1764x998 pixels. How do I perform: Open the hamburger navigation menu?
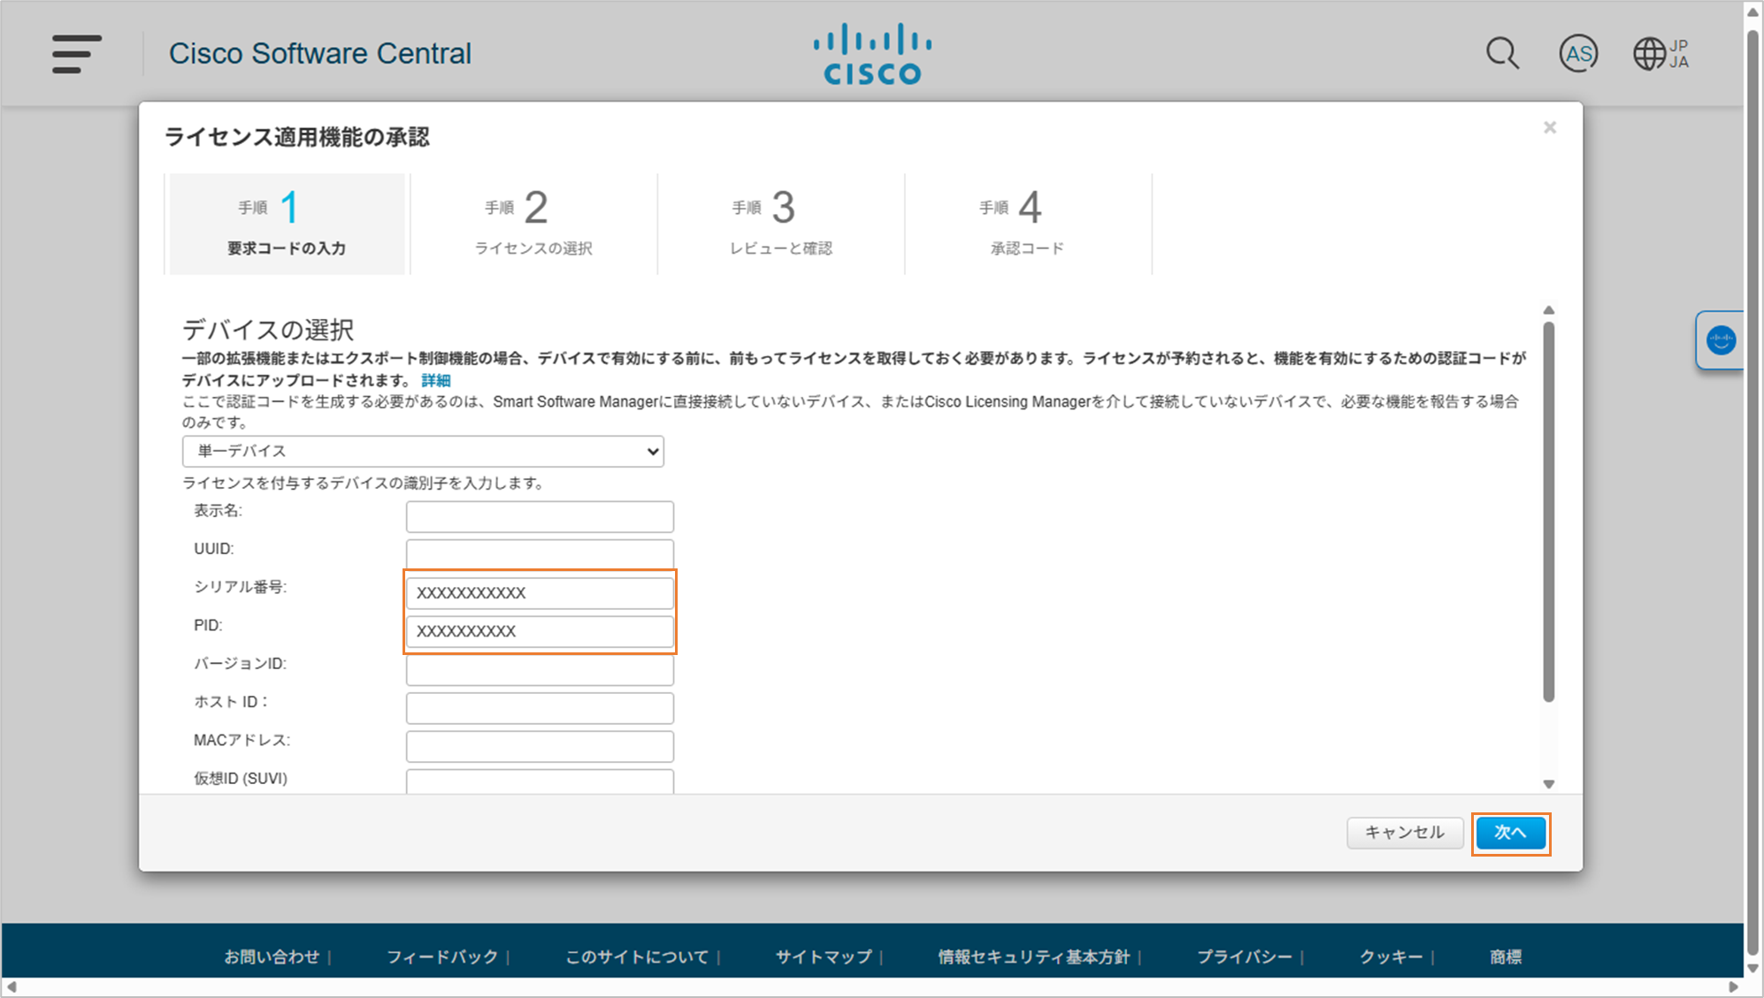point(76,54)
